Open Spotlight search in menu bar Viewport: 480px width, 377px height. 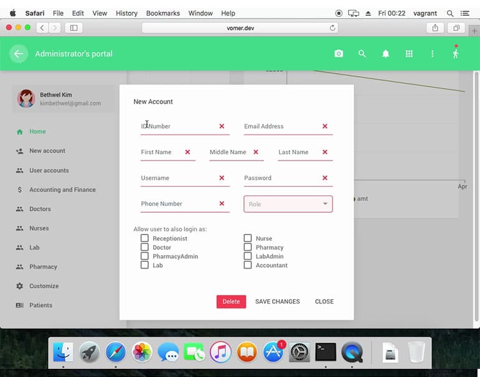click(x=449, y=13)
